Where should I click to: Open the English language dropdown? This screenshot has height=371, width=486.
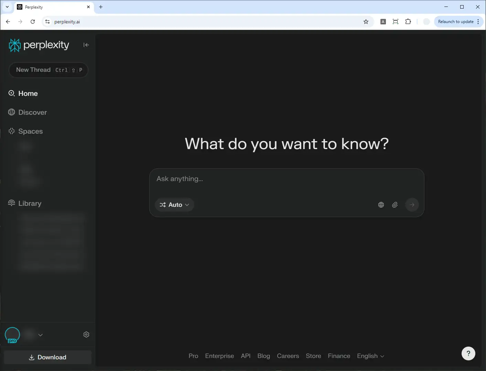click(x=371, y=356)
